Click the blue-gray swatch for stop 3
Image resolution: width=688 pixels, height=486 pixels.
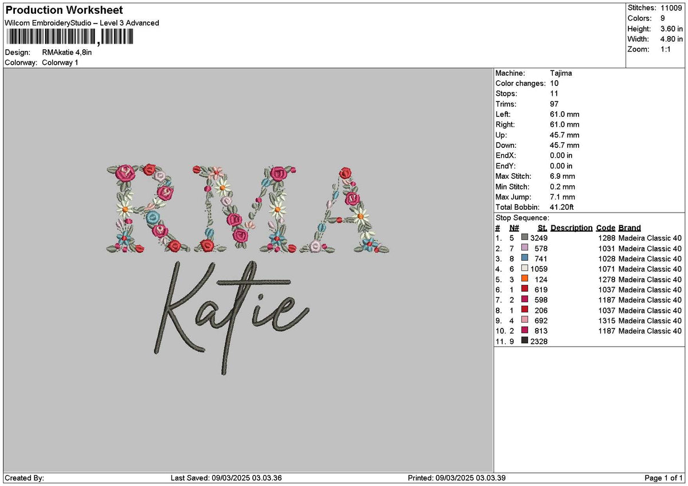click(523, 258)
